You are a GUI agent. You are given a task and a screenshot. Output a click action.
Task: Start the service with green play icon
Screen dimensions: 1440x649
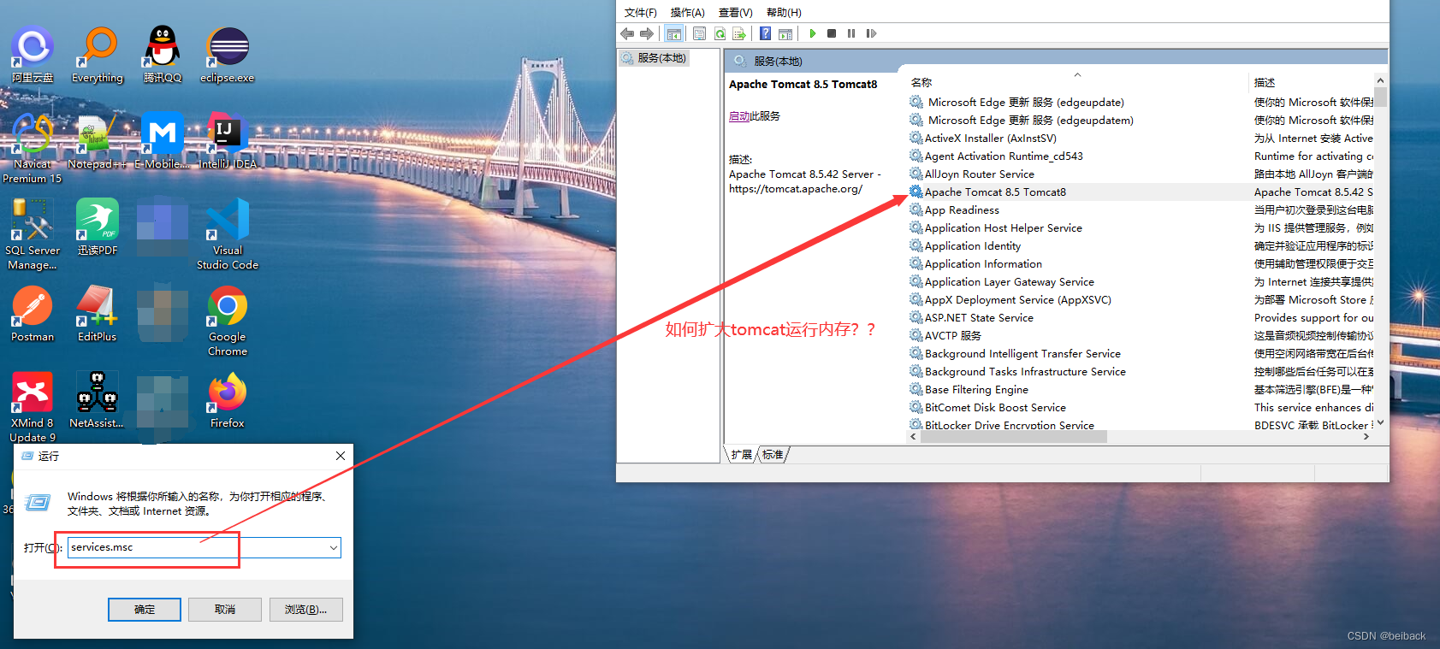pyautogui.click(x=812, y=33)
